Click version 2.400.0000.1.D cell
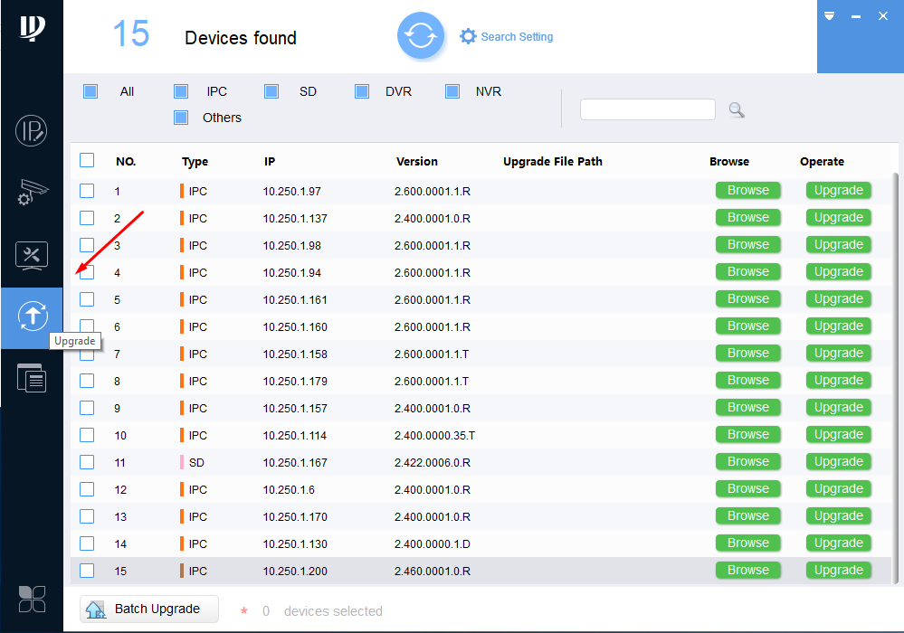 (x=433, y=543)
